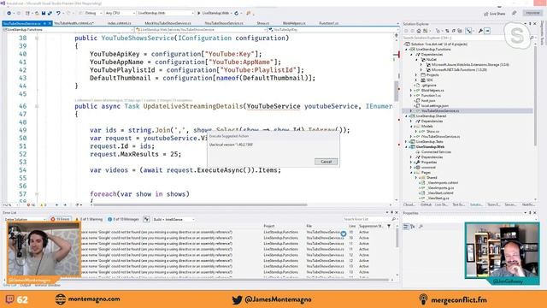Viewport: 547px width, 308px height.
Task: Select host.json in Solution Explorer
Action: tap(427, 101)
